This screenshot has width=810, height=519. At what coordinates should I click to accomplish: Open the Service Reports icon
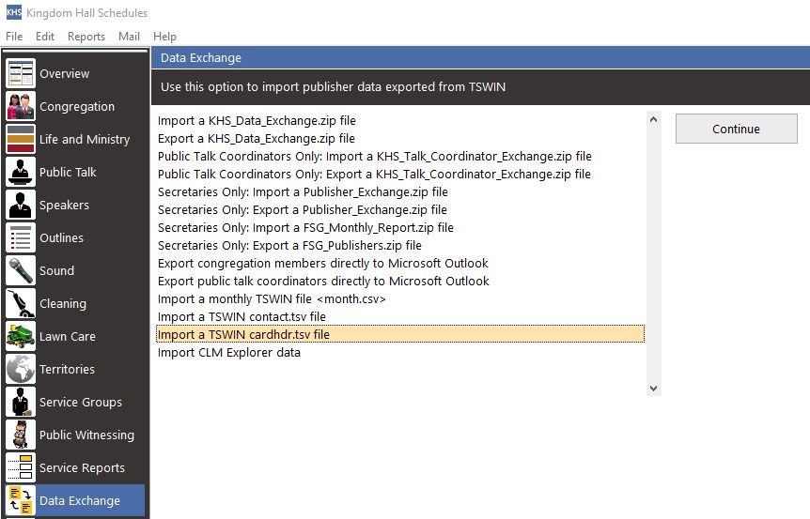click(x=21, y=467)
